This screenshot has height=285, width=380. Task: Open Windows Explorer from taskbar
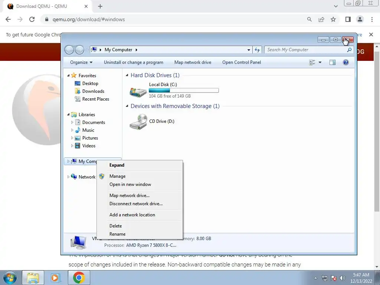click(33, 278)
